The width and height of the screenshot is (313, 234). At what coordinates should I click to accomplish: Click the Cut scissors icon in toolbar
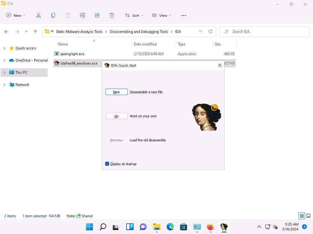[x=39, y=15]
